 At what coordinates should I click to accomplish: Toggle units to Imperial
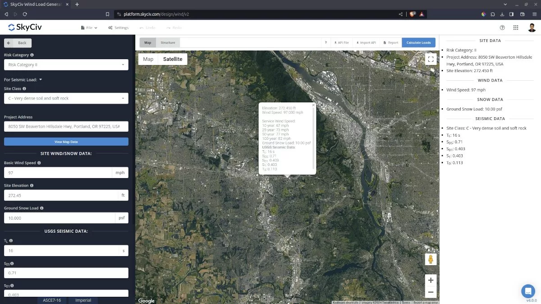coord(83,300)
